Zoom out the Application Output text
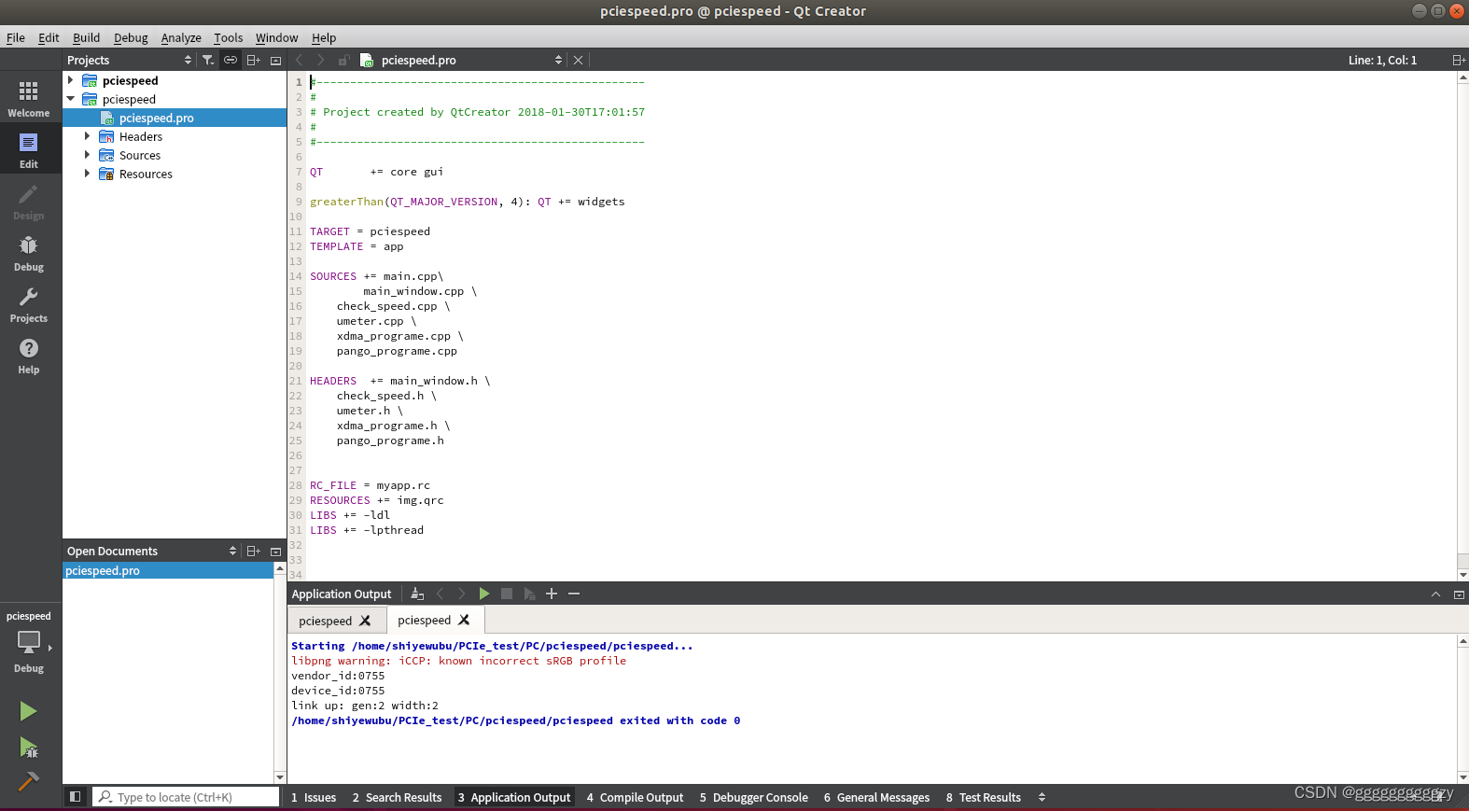 tap(574, 594)
